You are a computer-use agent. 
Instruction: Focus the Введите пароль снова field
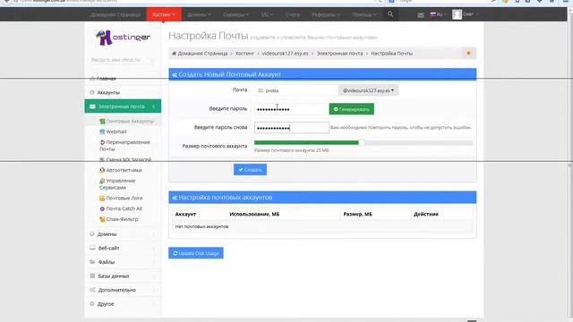click(x=292, y=127)
